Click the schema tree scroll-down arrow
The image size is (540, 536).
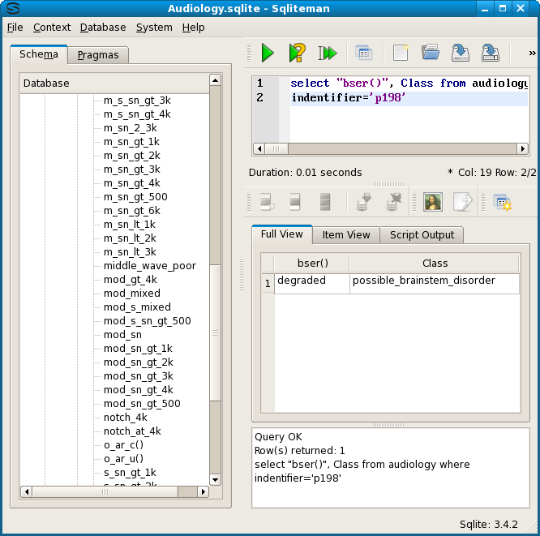tap(215, 479)
